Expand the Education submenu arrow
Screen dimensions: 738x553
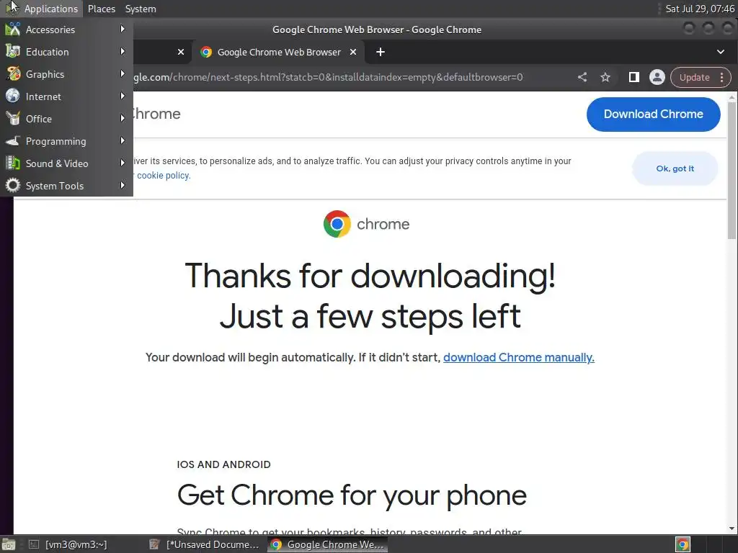(x=123, y=51)
